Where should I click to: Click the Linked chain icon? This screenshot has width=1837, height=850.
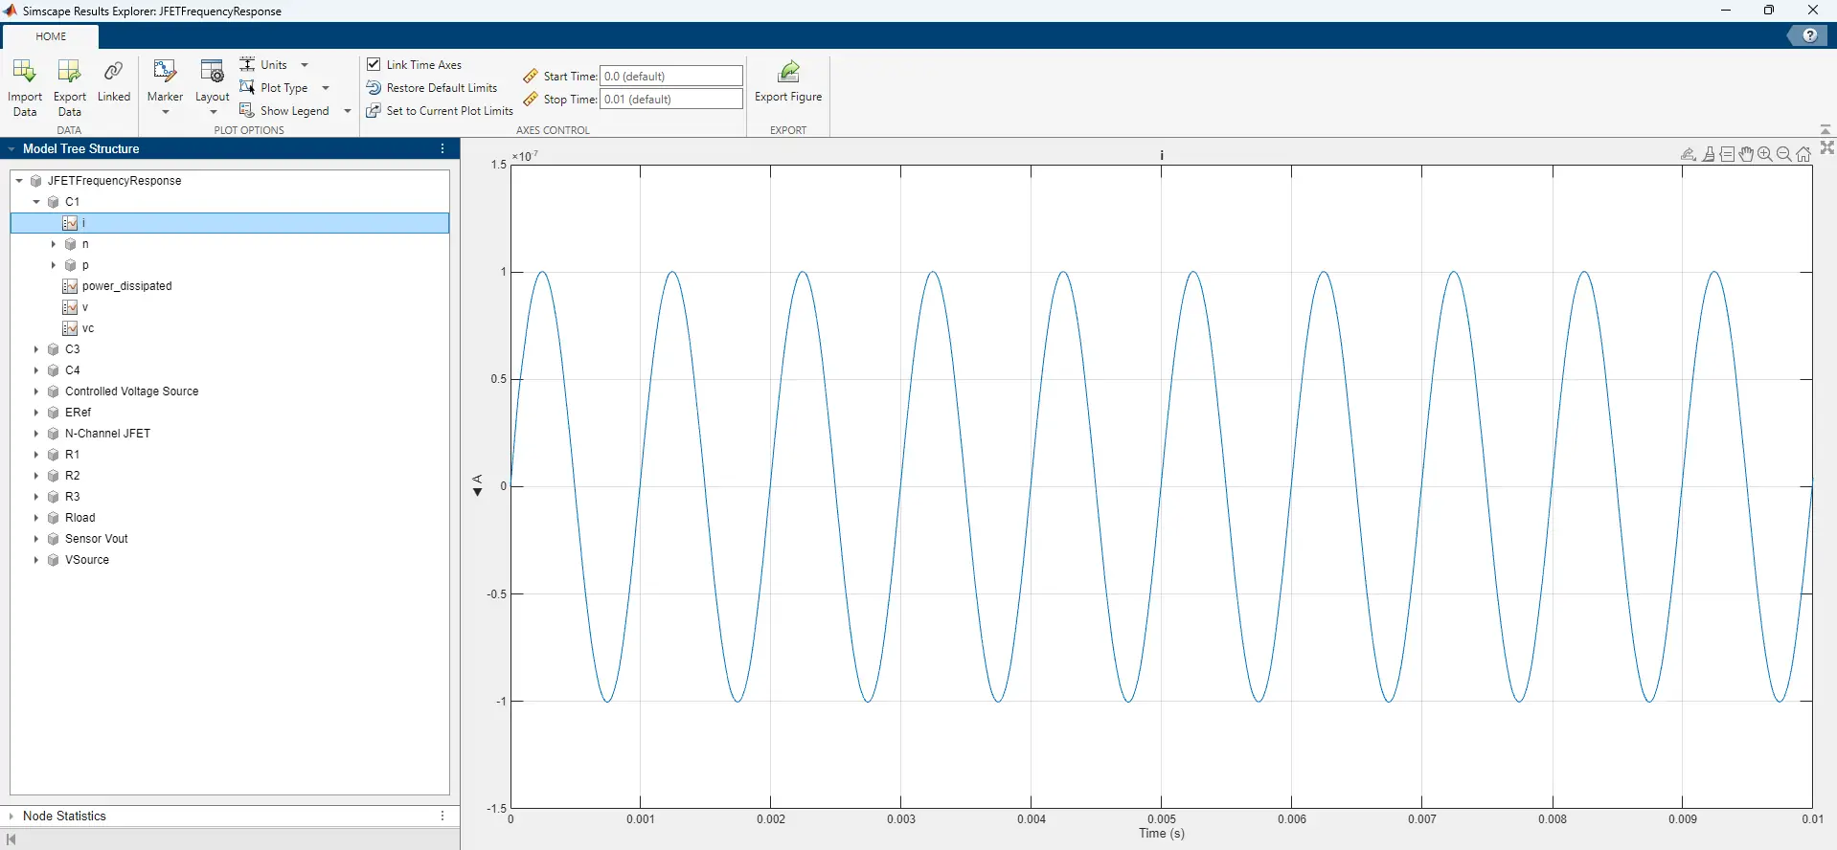113,73
